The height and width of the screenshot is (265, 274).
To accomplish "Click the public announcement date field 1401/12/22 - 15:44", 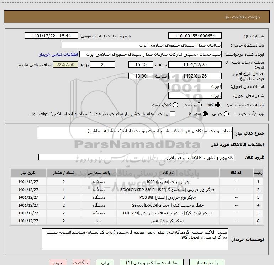I will (x=51, y=36).
